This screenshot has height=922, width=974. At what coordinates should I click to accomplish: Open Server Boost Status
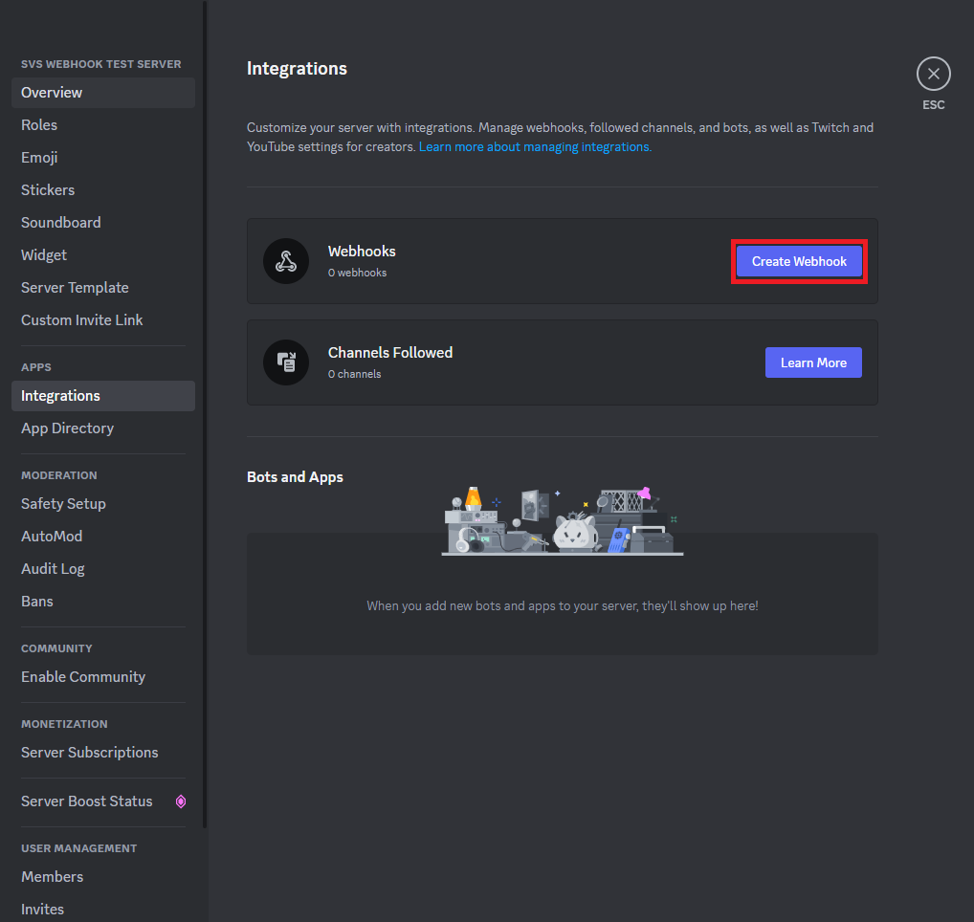pyautogui.click(x=103, y=801)
